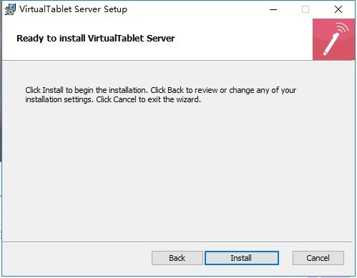
Task: Open the installer icon system menu
Action: pos(10,9)
